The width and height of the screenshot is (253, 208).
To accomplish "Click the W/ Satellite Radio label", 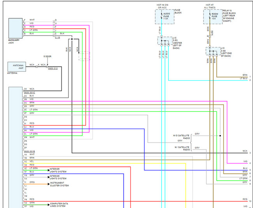I will [182, 148].
